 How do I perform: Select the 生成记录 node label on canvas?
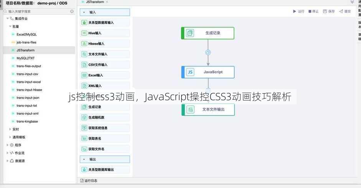click(213, 33)
